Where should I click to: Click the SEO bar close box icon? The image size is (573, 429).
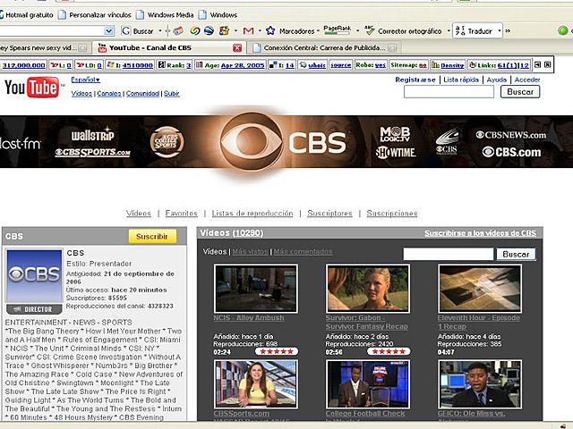[547, 64]
